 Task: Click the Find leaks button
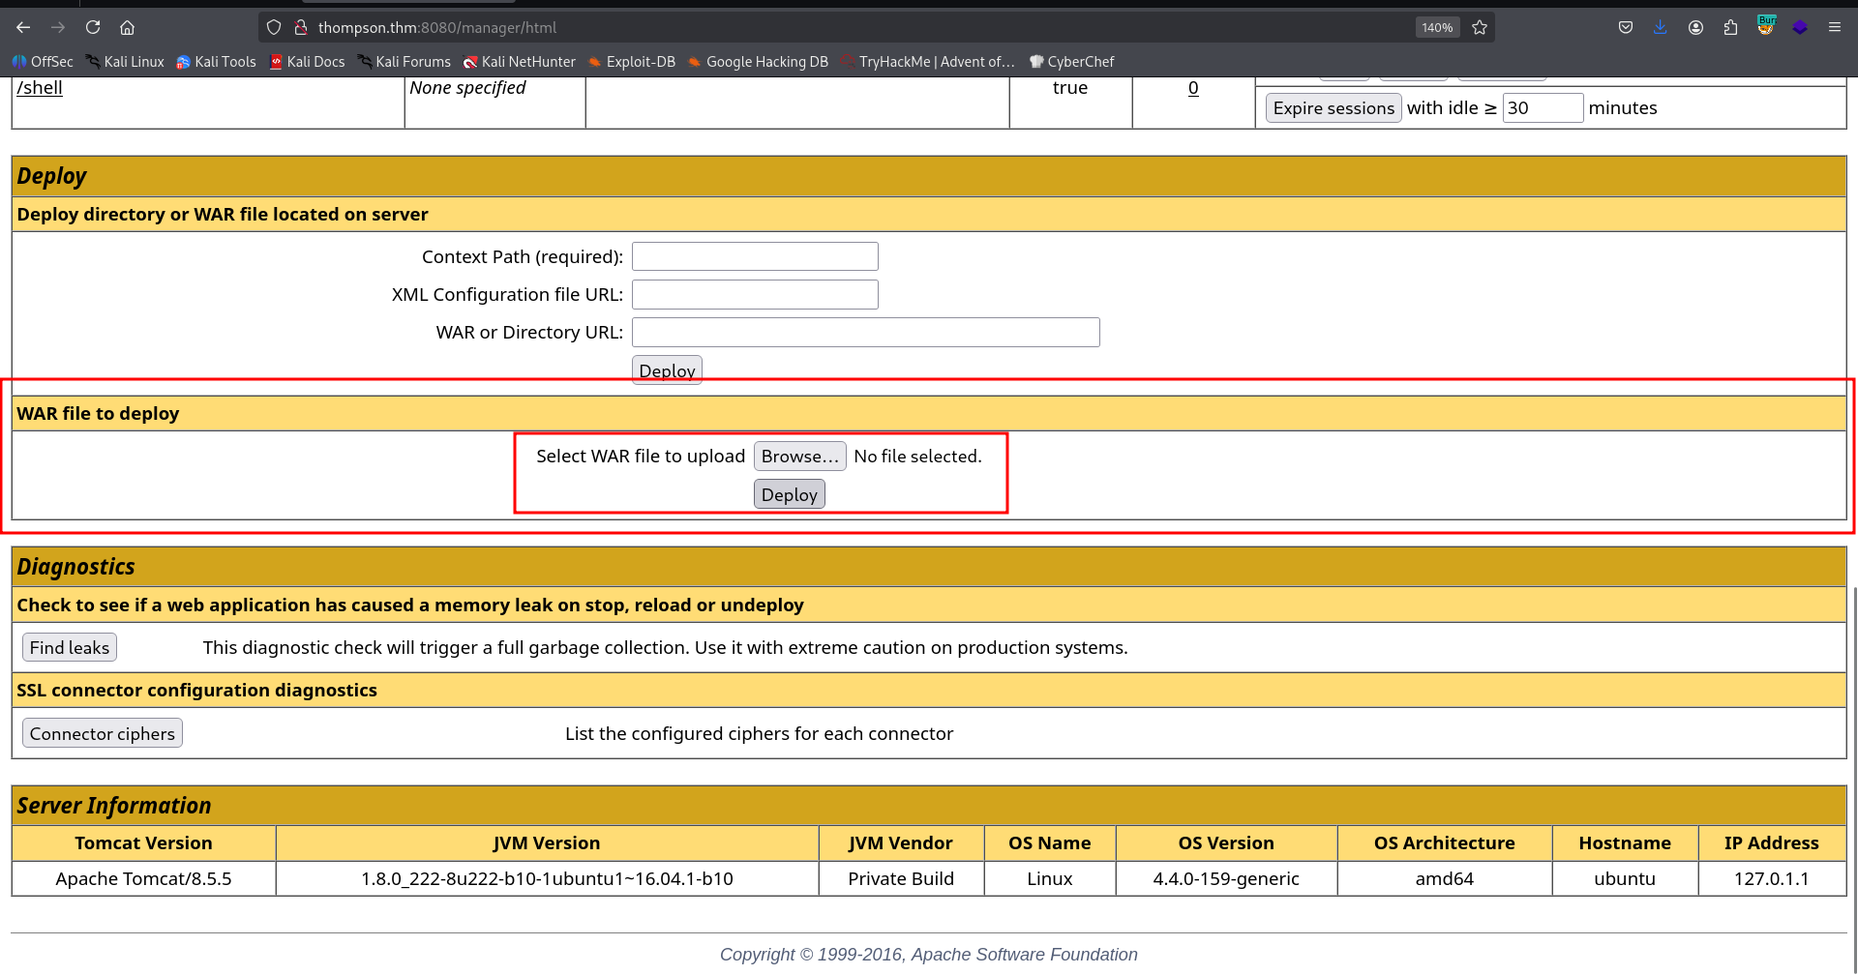pyautogui.click(x=70, y=648)
